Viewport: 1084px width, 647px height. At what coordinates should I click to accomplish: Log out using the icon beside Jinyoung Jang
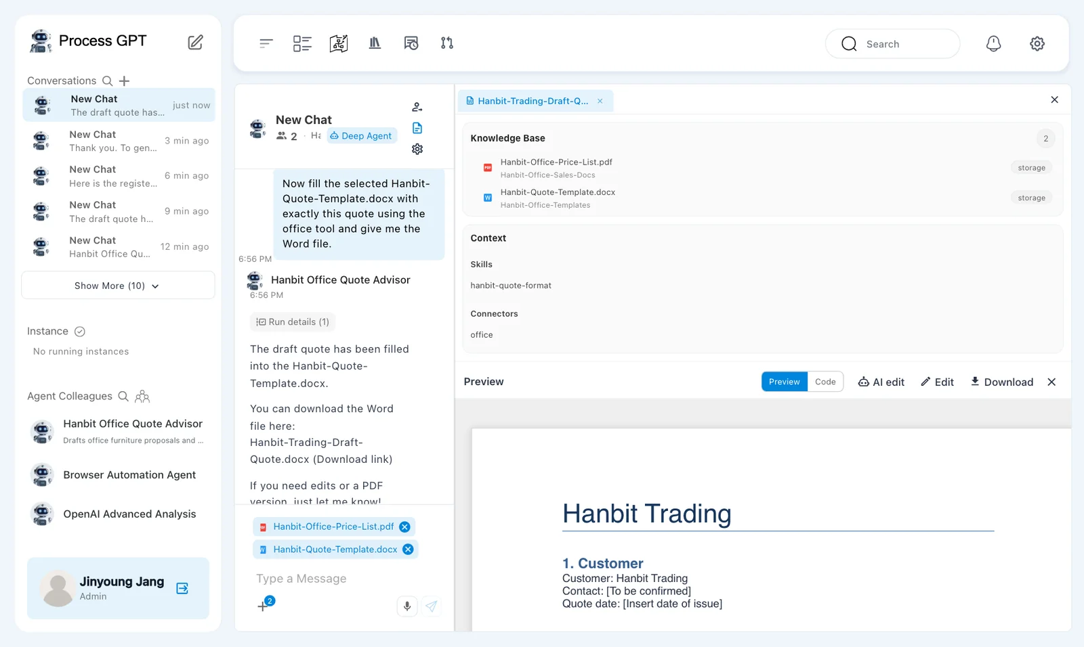[x=182, y=588]
